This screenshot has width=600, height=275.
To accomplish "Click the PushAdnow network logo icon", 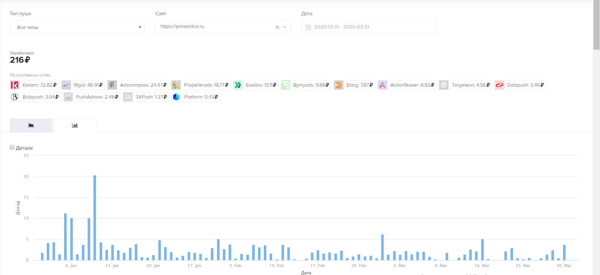I will 68,97.
